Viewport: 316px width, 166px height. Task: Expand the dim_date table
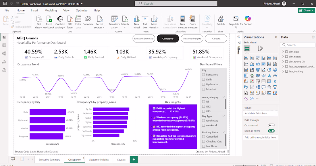pyautogui.click(x=283, y=52)
